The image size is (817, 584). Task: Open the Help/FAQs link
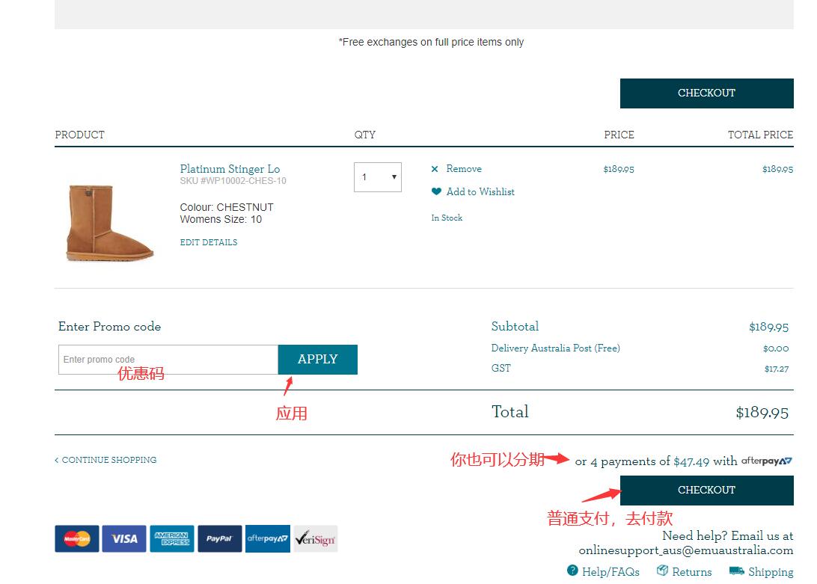(x=610, y=572)
